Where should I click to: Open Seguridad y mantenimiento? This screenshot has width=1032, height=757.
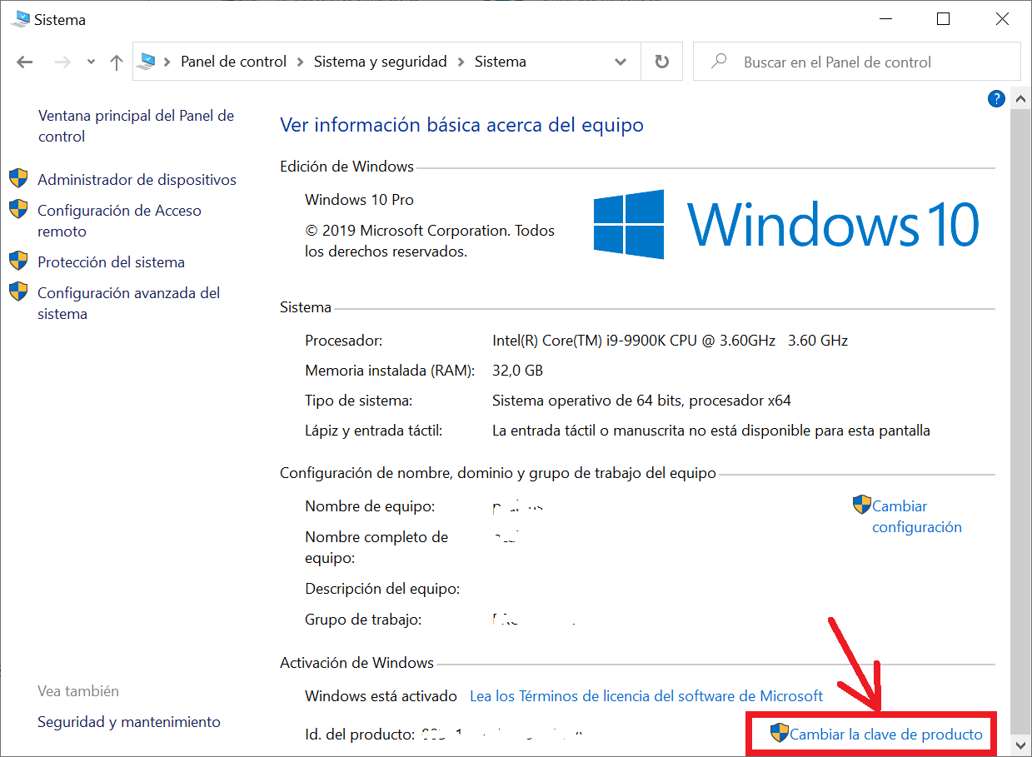click(128, 721)
